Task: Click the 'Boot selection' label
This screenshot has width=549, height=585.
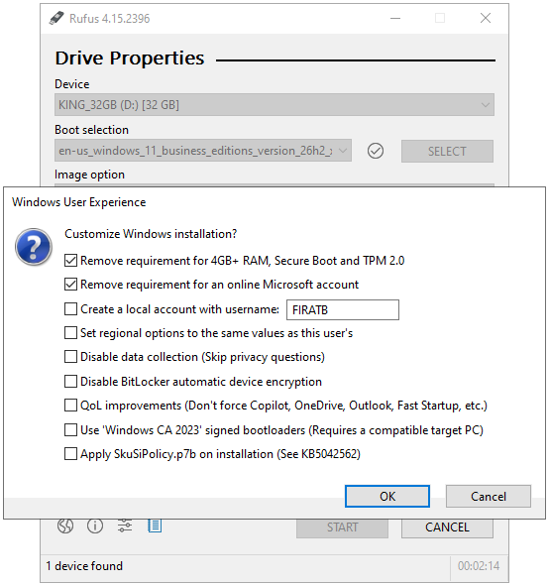Action: coord(91,130)
